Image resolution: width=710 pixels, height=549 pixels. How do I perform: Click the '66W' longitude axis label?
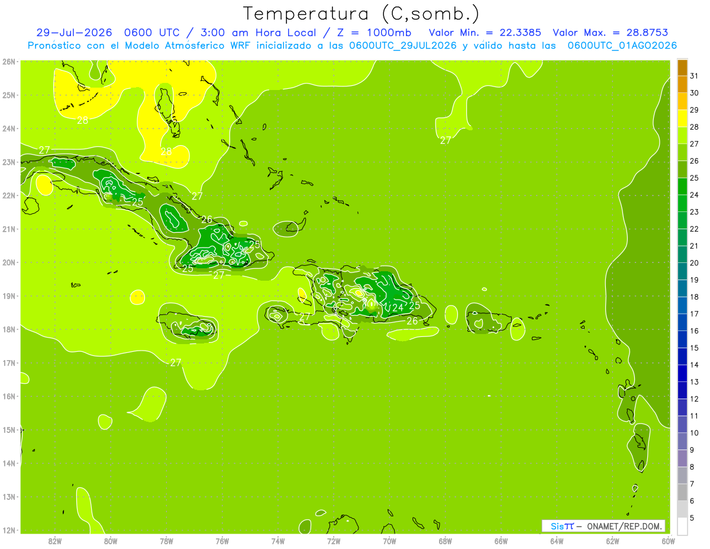[501, 540]
